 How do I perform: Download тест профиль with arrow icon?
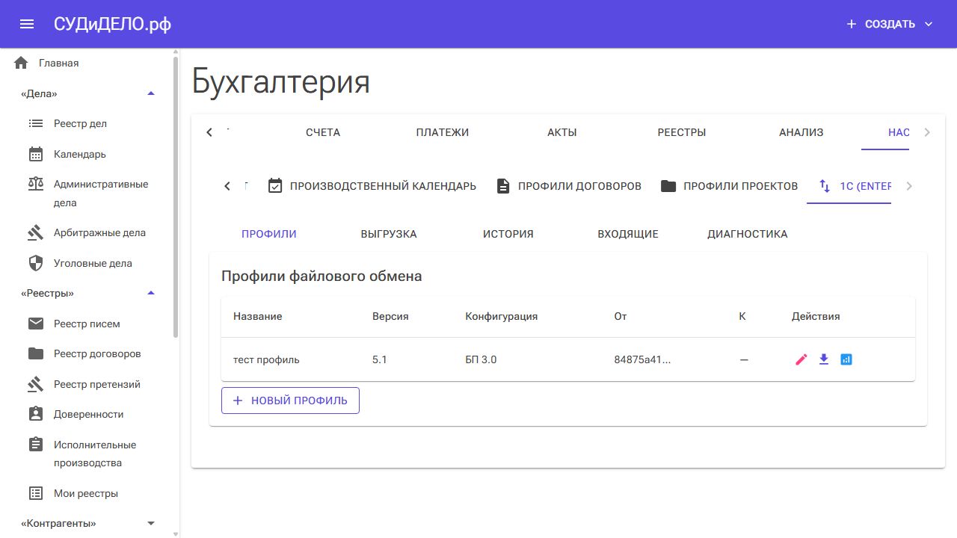pos(824,359)
